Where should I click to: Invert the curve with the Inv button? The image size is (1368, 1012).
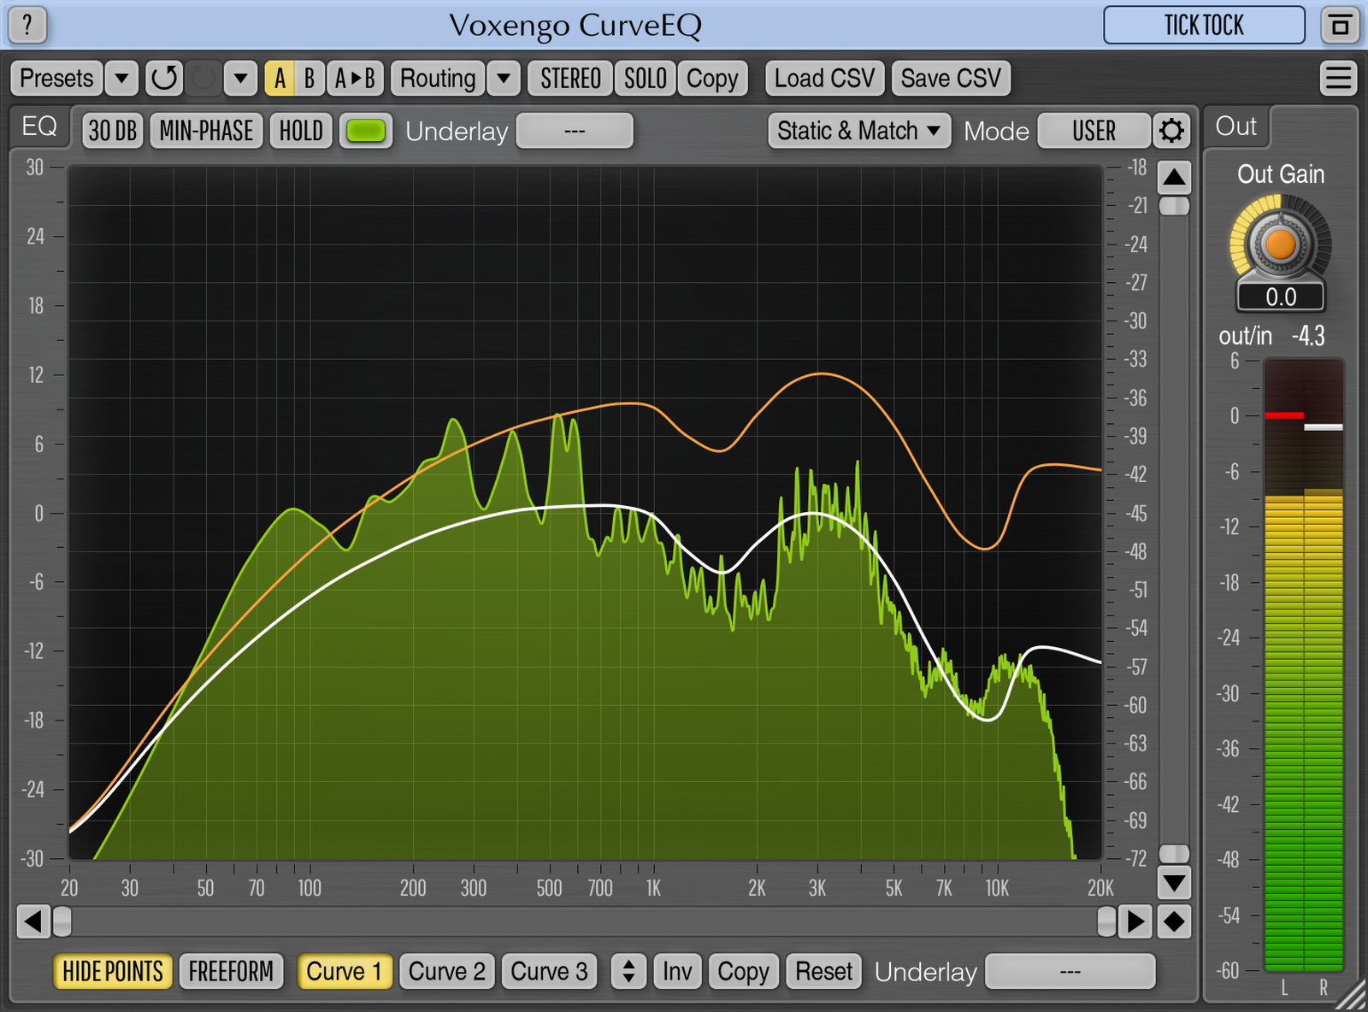pos(676,971)
